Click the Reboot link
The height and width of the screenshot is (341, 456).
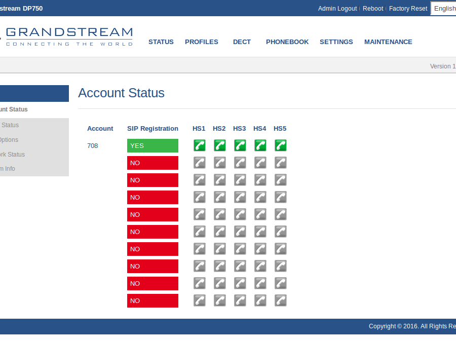(x=373, y=9)
